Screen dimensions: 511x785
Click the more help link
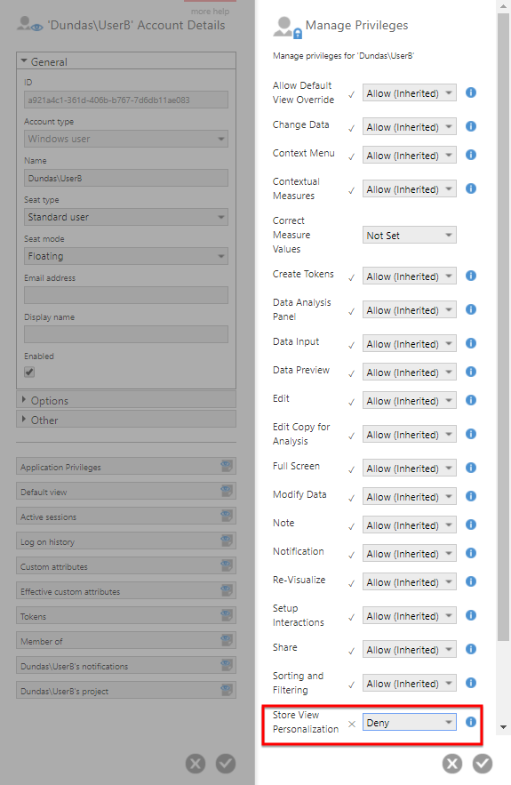210,11
